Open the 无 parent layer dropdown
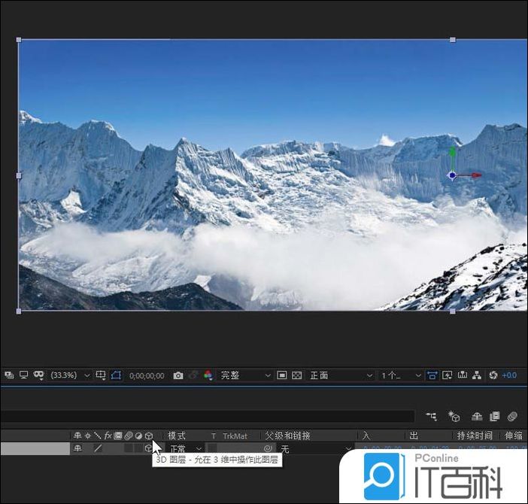528x504 pixels. coord(316,449)
